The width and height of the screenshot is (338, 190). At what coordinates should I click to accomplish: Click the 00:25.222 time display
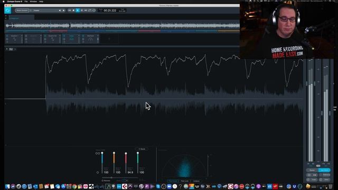(x=110, y=11)
